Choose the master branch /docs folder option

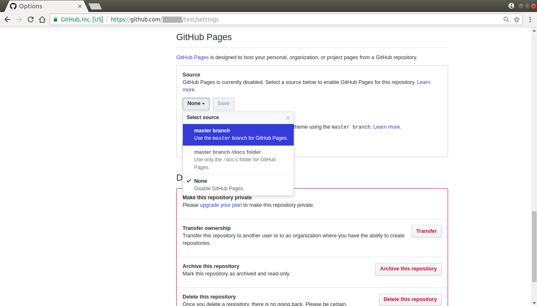click(238, 160)
